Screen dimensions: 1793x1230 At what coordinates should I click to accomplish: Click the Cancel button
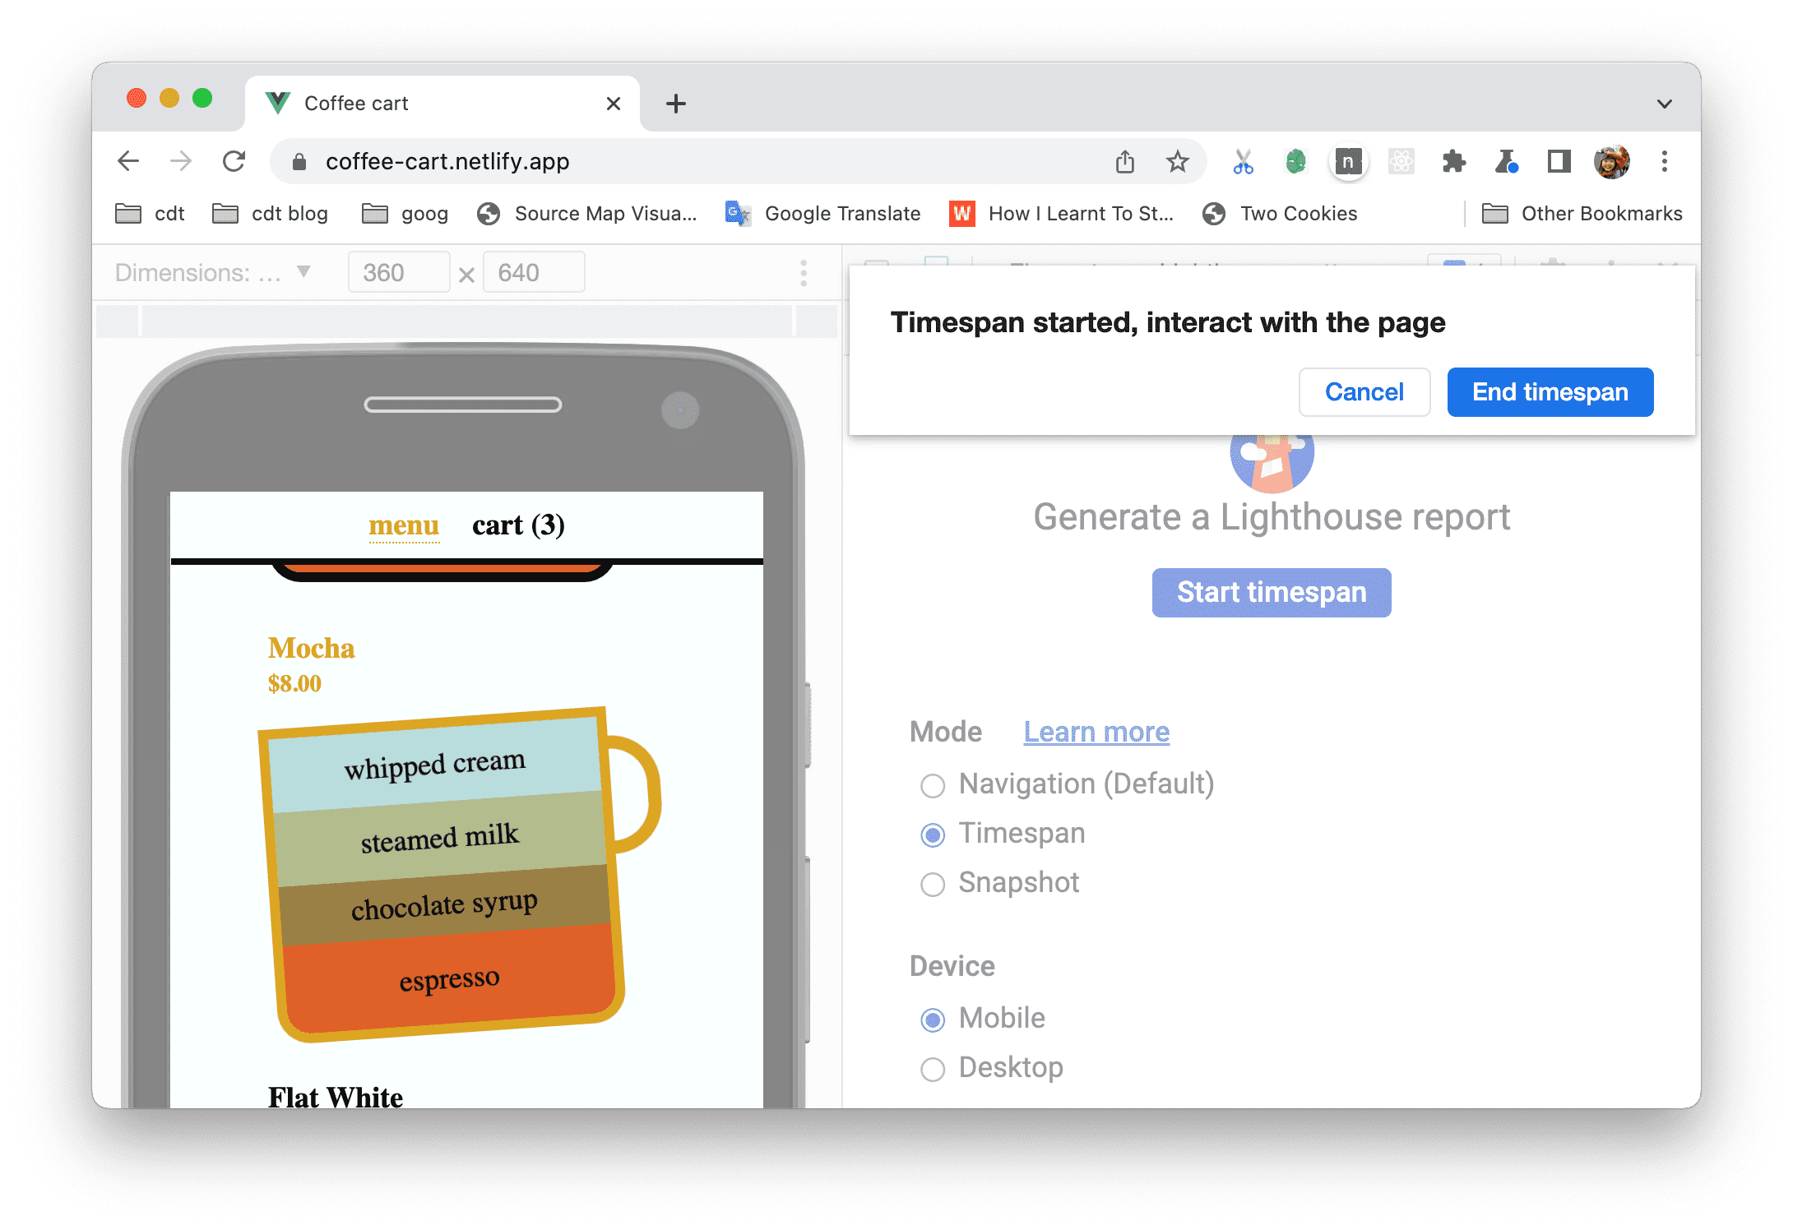click(x=1364, y=392)
